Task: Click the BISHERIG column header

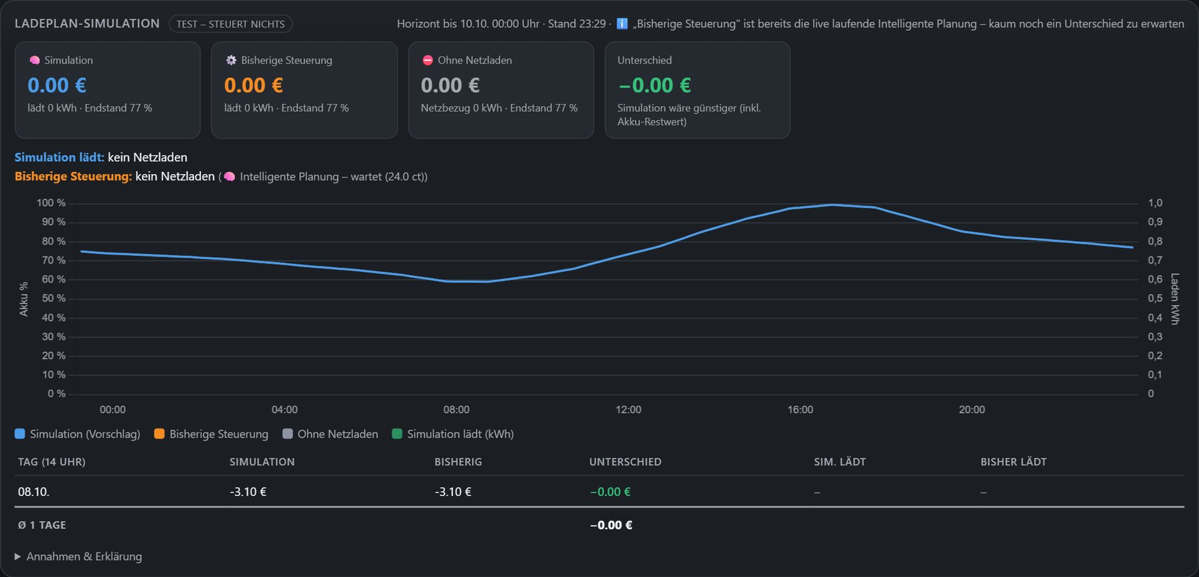Action: tap(458, 462)
